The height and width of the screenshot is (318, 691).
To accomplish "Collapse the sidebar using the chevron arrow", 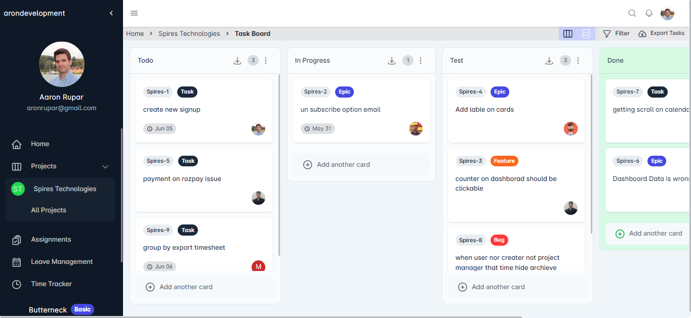I will 111,13.
